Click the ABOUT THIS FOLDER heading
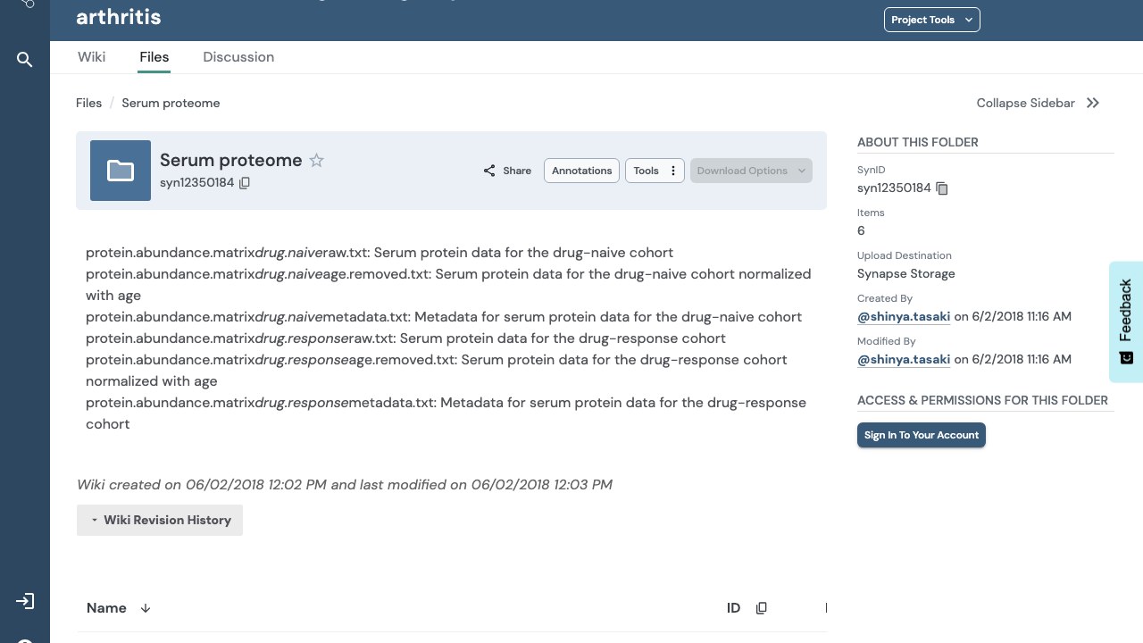Viewport: 1143px width, 643px height. [918, 142]
